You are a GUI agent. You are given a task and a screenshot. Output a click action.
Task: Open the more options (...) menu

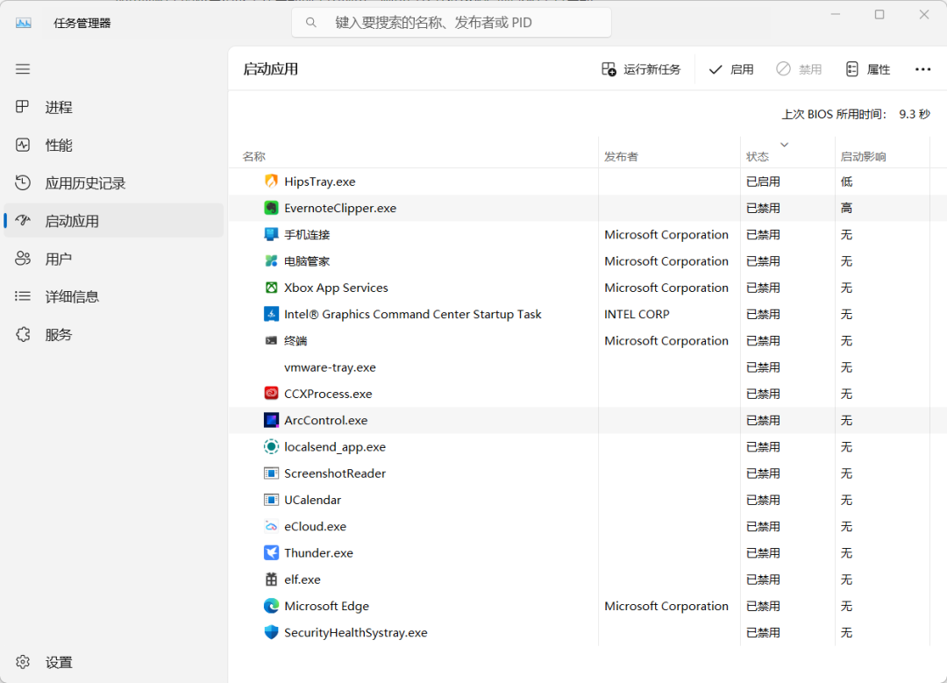[922, 68]
